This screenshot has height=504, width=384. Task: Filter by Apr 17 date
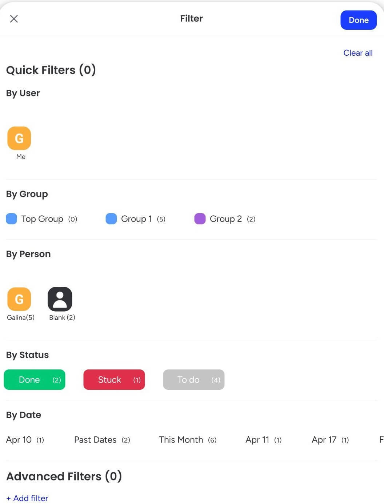pos(330,440)
